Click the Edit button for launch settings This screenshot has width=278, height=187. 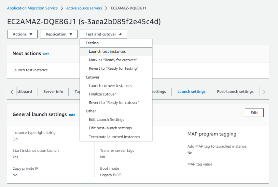pyautogui.click(x=254, y=113)
